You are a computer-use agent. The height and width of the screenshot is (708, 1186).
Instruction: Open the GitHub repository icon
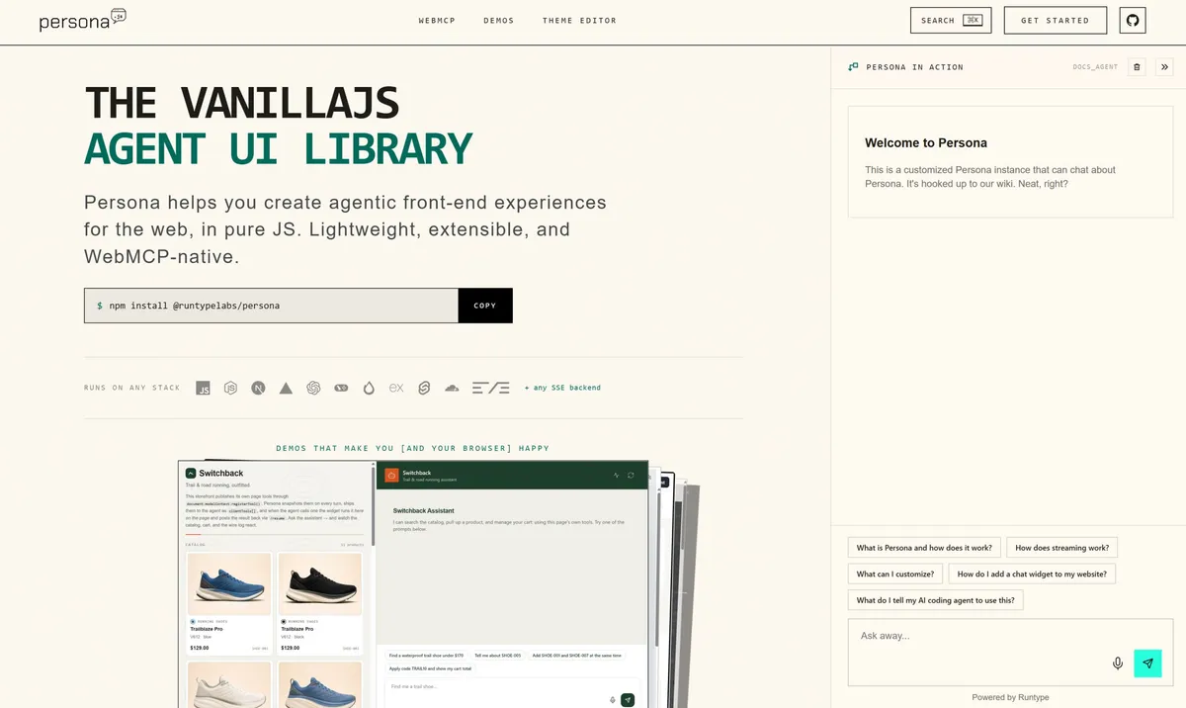pos(1133,20)
